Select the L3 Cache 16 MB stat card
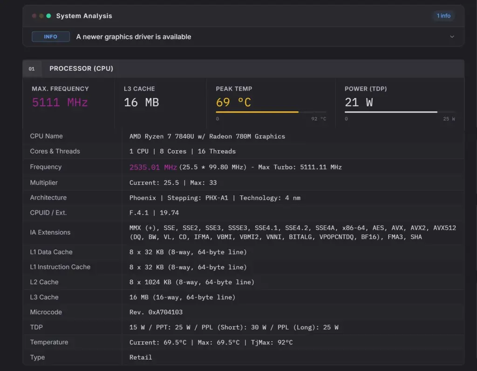This screenshot has height=371, width=477. click(x=160, y=102)
